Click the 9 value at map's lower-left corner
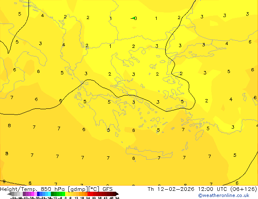This screenshot has height=199, width=258. coord(4,182)
